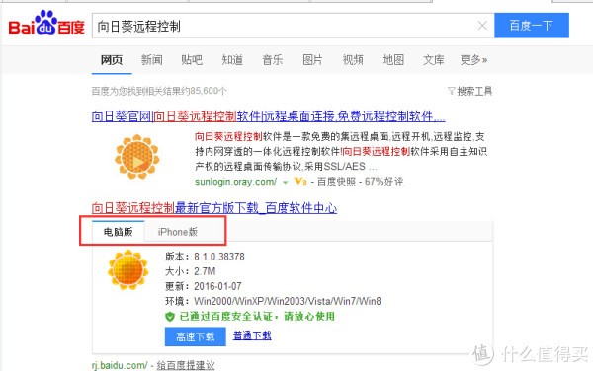Click the V3 credibility badge icon
593x371 pixels.
(300, 182)
